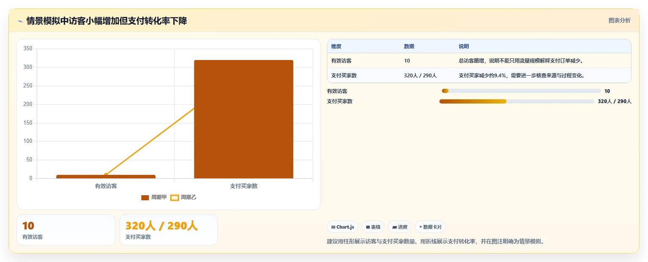Click the note about 总访客略增
Viewport: 648px width, 262px height.
tap(521, 61)
